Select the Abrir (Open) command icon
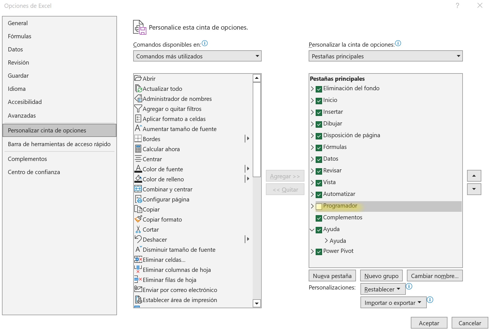This screenshot has height=330, width=490. coord(138,79)
